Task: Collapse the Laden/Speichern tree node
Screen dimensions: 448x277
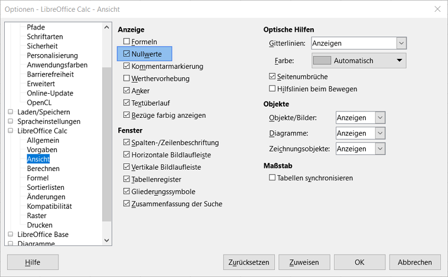Action: pyautogui.click(x=11, y=112)
